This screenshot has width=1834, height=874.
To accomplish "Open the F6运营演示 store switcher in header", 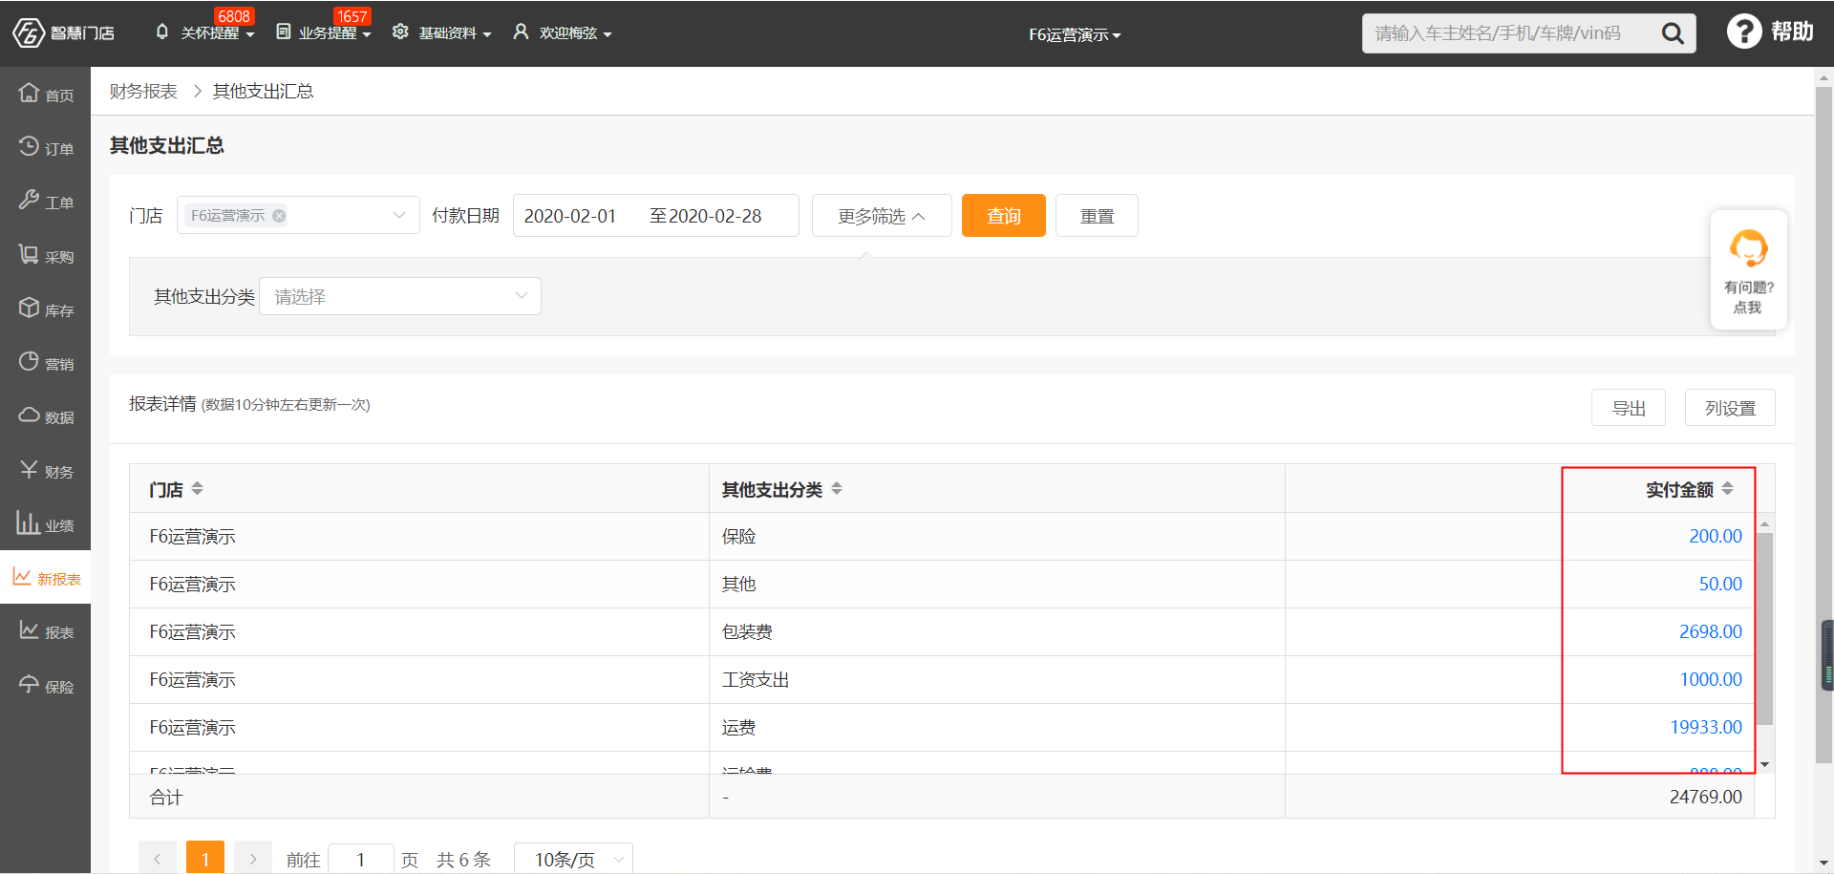I will tap(1075, 34).
